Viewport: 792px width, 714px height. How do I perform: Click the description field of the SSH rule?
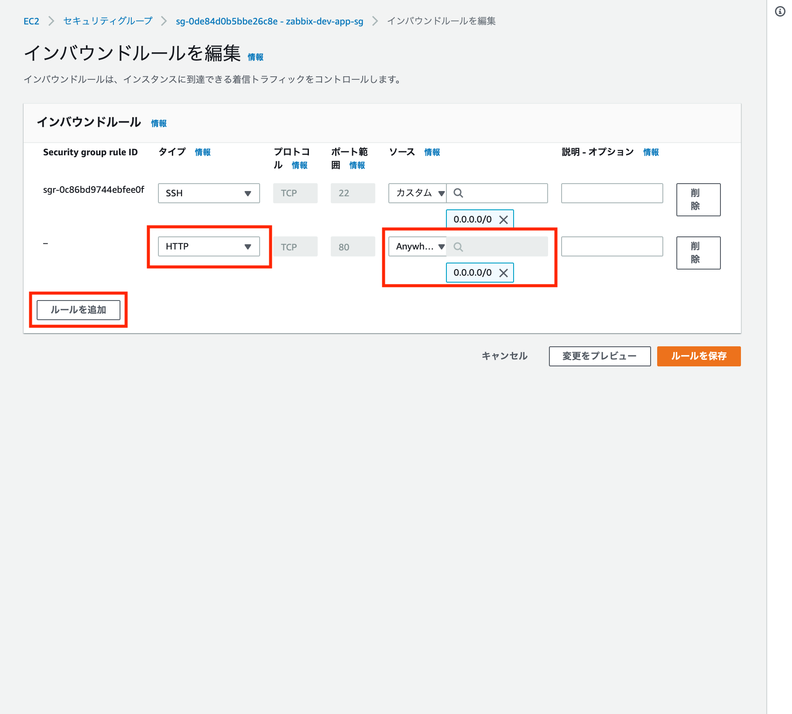(612, 193)
